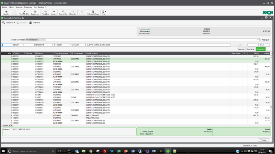Open the Fonctions gear menu
This screenshot has width=275, height=154.
(x=9, y=23)
